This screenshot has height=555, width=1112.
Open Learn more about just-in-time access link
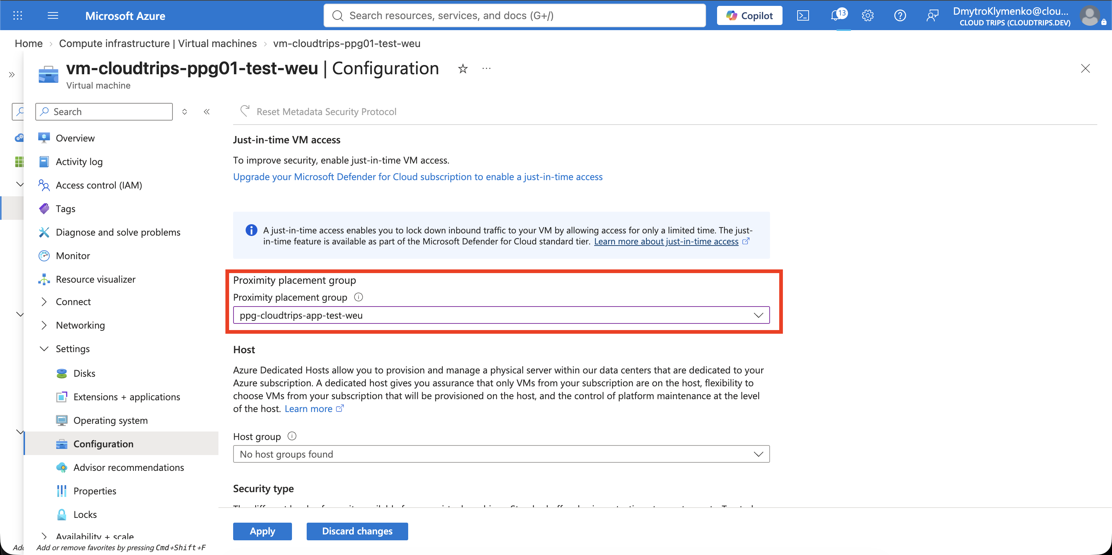666,241
